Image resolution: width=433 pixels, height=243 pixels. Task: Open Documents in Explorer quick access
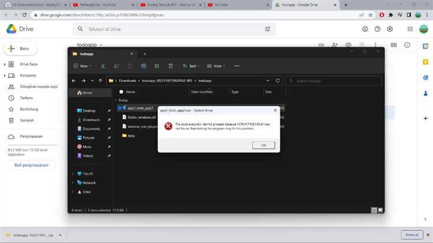click(89, 129)
